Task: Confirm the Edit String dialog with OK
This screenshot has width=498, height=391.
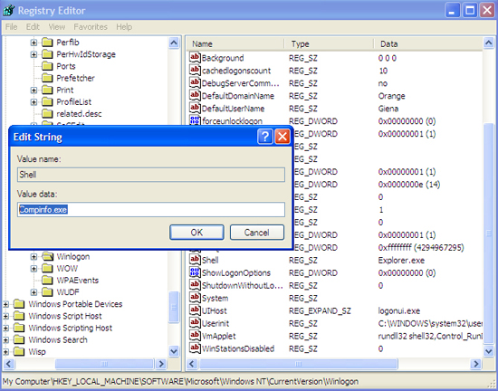Action: click(x=196, y=233)
